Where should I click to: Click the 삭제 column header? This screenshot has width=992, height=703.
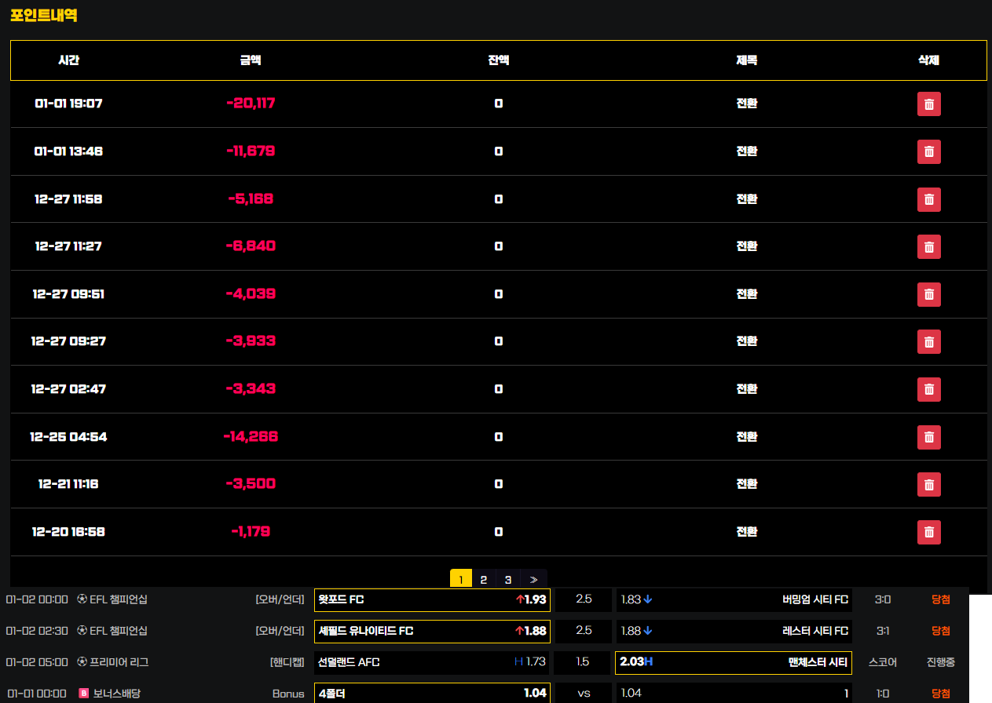pyautogui.click(x=928, y=60)
